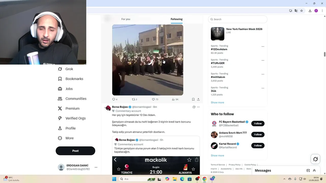The image size is (326, 183).
Task: Switch to the Following tab
Action: coord(176,19)
